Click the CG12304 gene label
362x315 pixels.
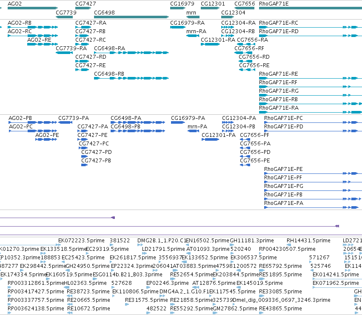point(233,12)
